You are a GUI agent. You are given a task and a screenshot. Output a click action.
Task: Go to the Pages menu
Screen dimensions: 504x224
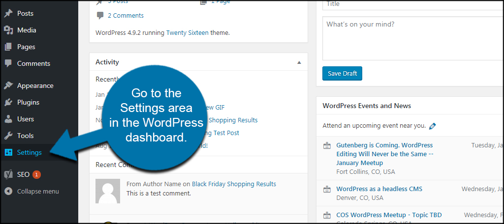point(26,47)
